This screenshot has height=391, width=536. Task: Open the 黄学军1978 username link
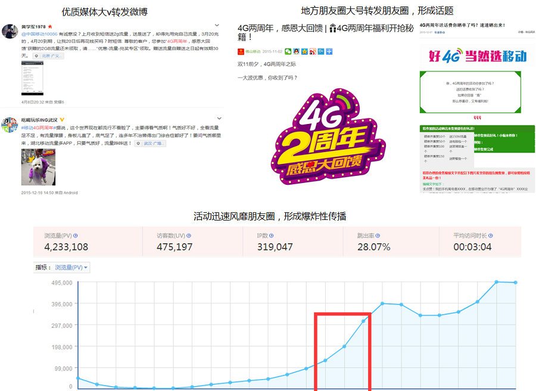coord(33,27)
